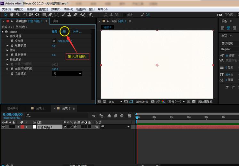Toggle the Shine fx effect switch
The height and width of the screenshot is (166, 239).
[6, 32]
